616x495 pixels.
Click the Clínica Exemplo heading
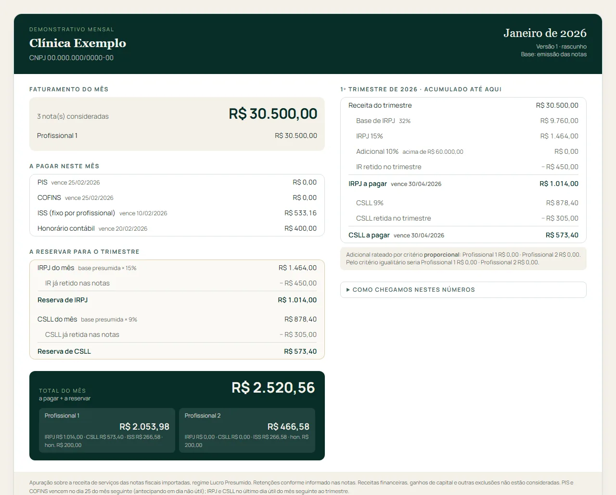[77, 43]
